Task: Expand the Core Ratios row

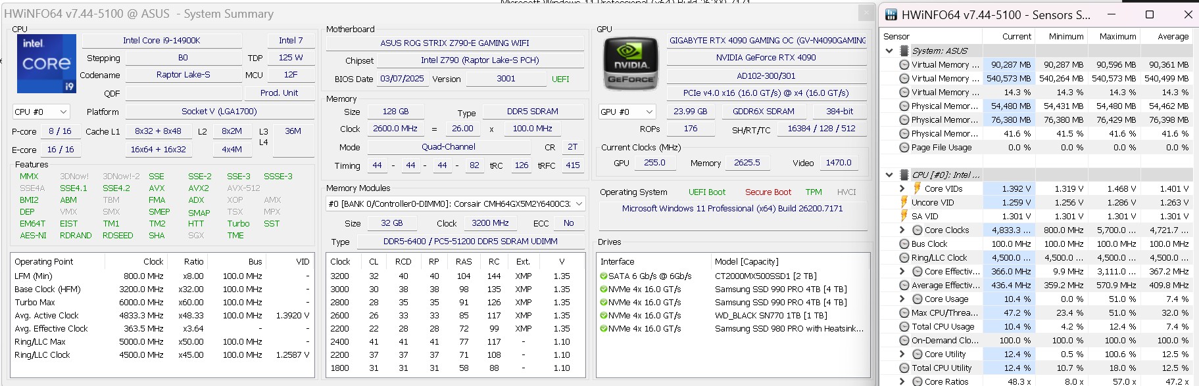Action: click(902, 381)
